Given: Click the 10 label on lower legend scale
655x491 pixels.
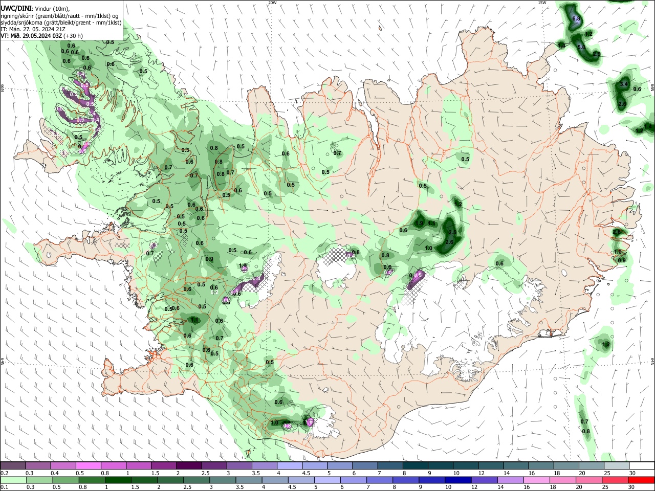Looking at the screenshot, I should [448, 487].
